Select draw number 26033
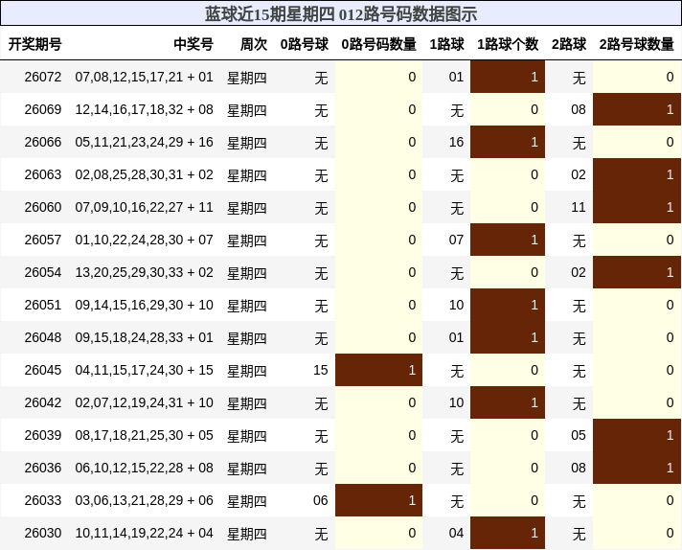 (x=43, y=500)
